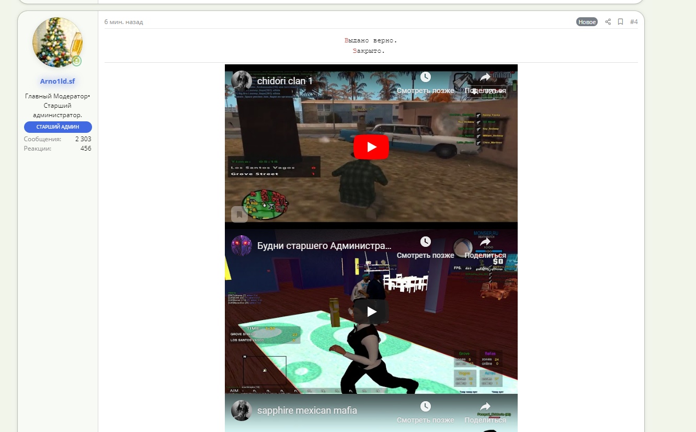Click the СТАРШИЙ АДМИН badge
Viewport: 696px width, 432px height.
(58, 127)
